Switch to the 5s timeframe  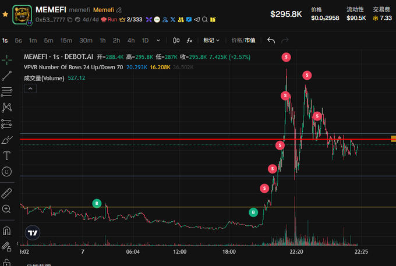(19, 41)
